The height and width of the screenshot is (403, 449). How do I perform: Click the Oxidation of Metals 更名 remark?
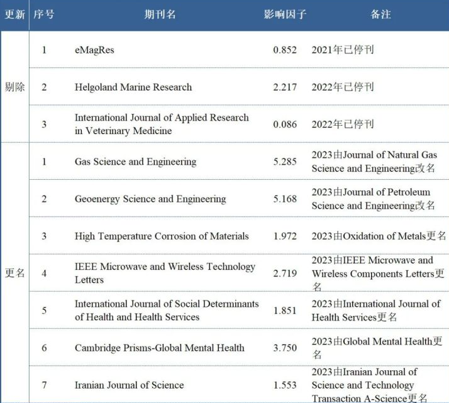coord(379,236)
